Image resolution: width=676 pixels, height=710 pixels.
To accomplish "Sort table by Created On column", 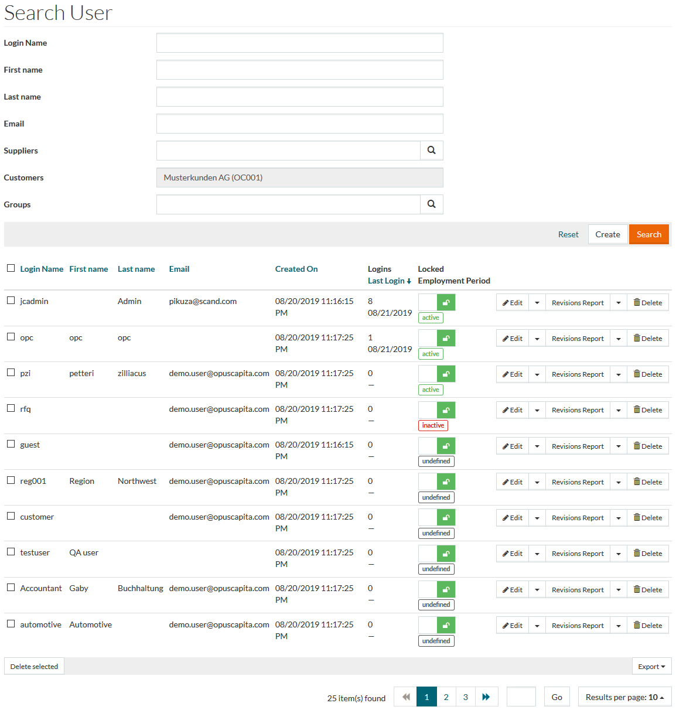I will (296, 269).
